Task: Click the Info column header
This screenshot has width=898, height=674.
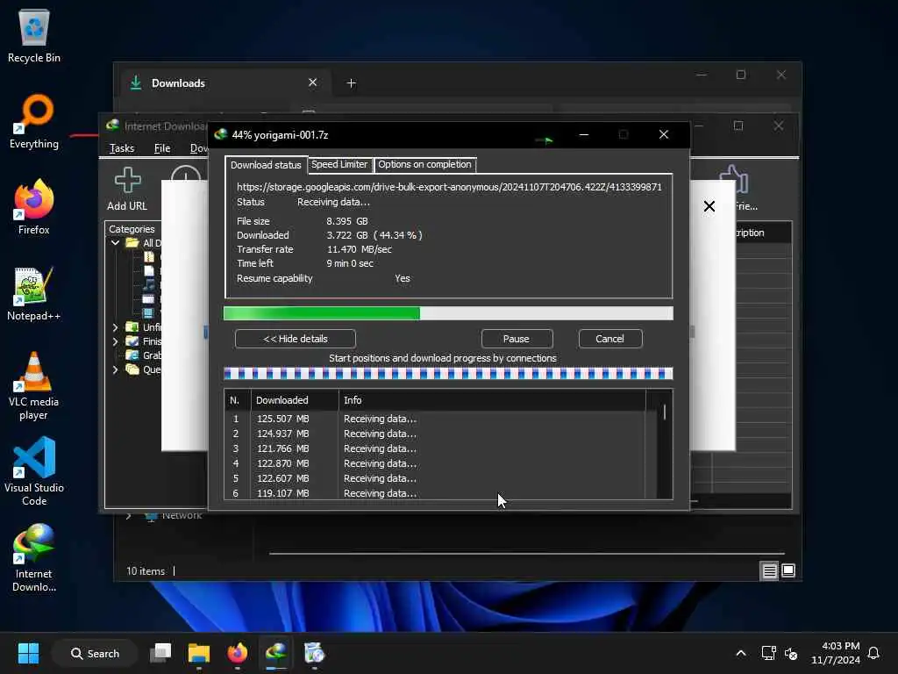Action: click(492, 400)
